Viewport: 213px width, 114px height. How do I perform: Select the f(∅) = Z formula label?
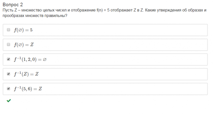(24, 45)
